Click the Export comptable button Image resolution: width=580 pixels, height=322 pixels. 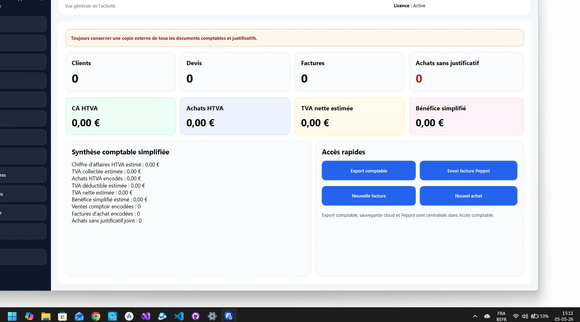point(369,171)
